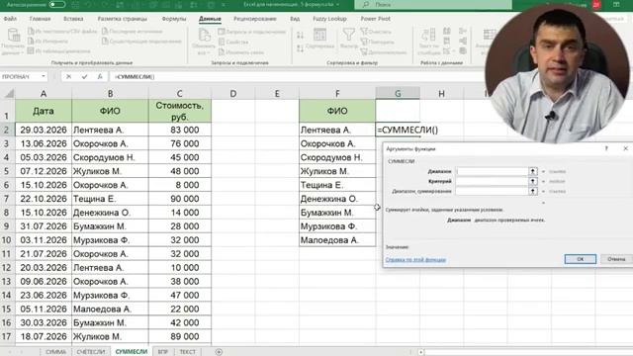This screenshot has width=633, height=356.
Task: Click the Clear filter (Очистить) icon
Action: click(x=364, y=31)
